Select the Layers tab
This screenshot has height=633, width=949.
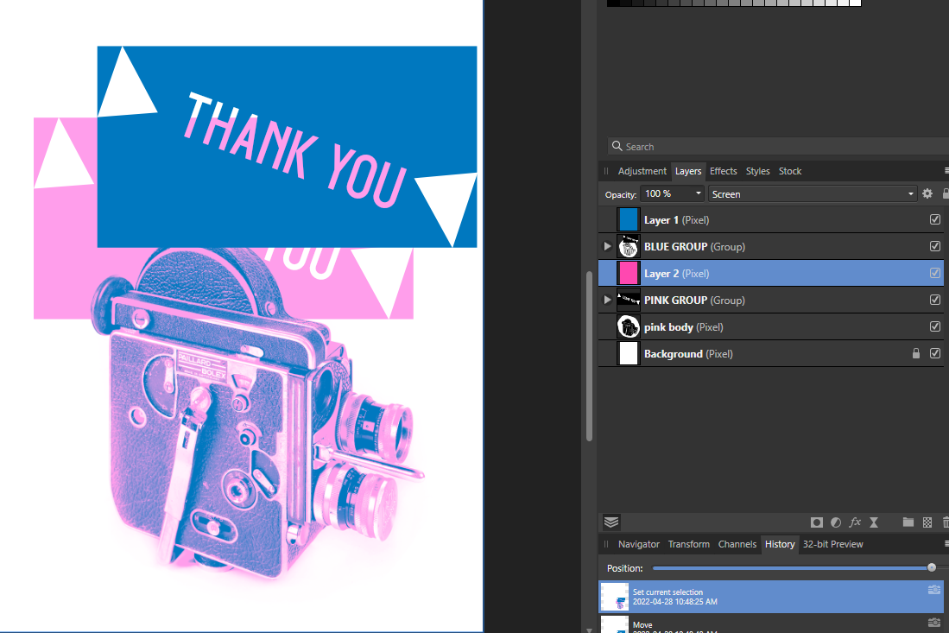[688, 171]
